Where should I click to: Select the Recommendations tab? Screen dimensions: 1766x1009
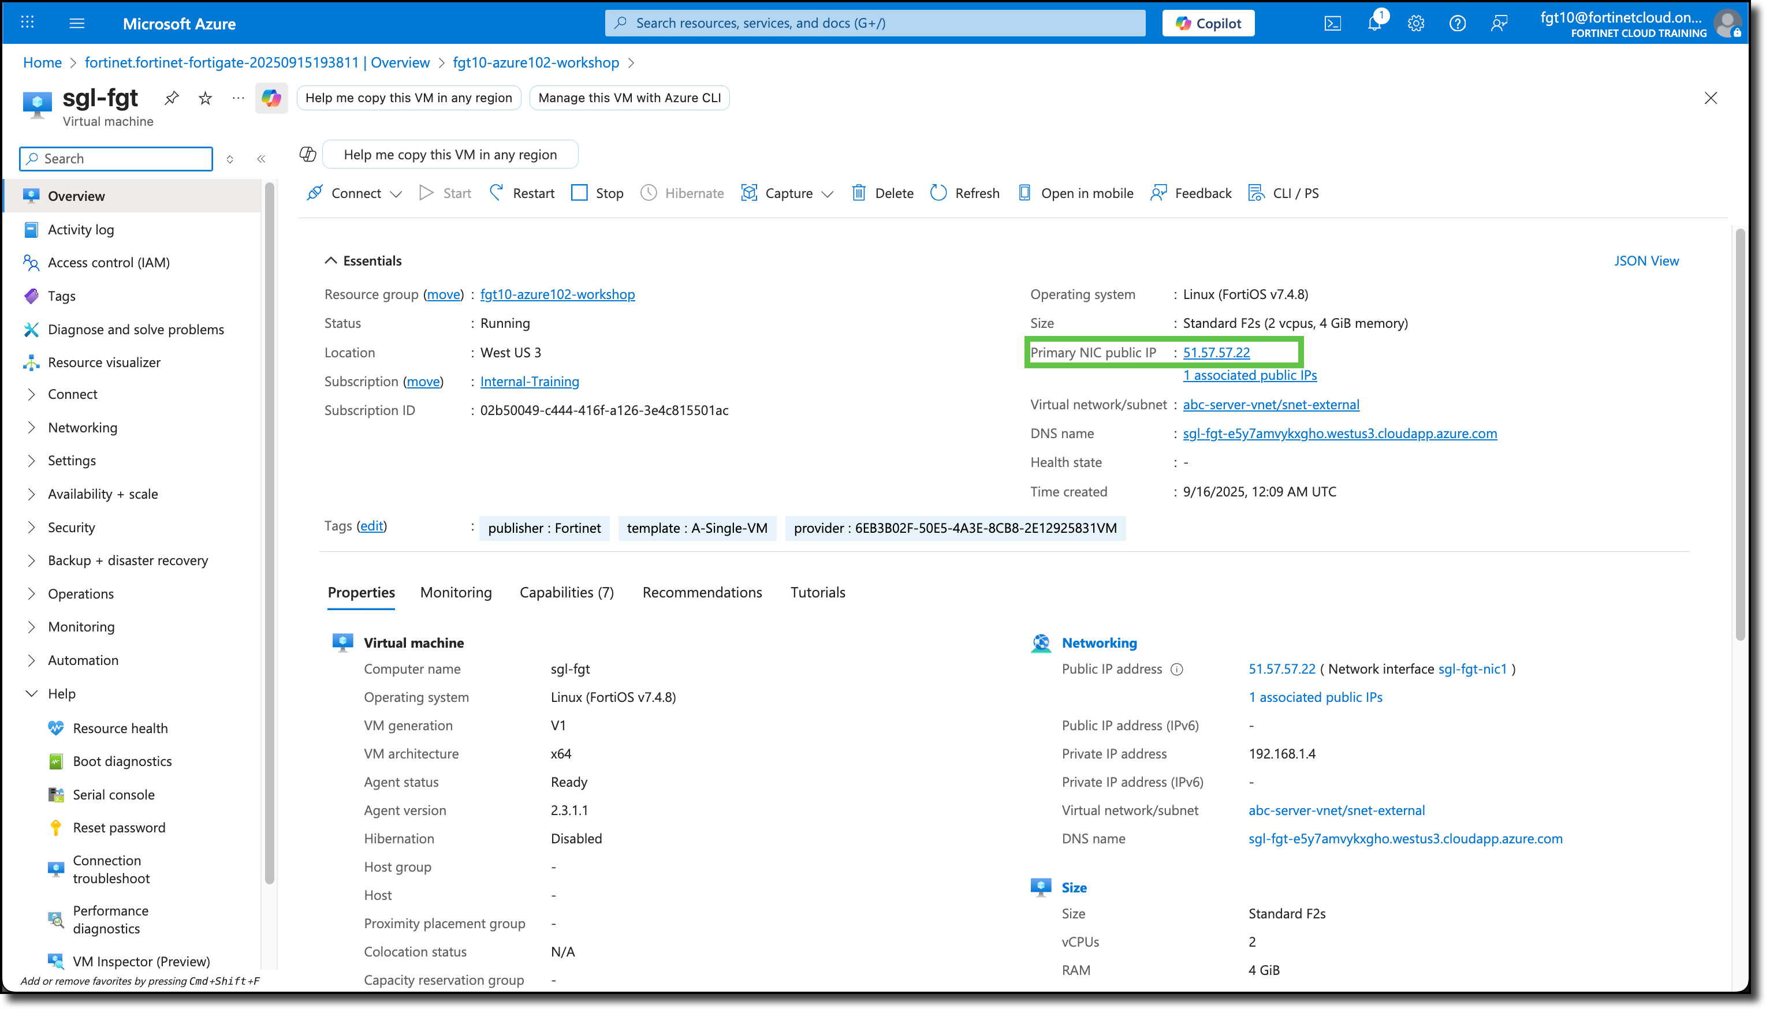(x=702, y=592)
